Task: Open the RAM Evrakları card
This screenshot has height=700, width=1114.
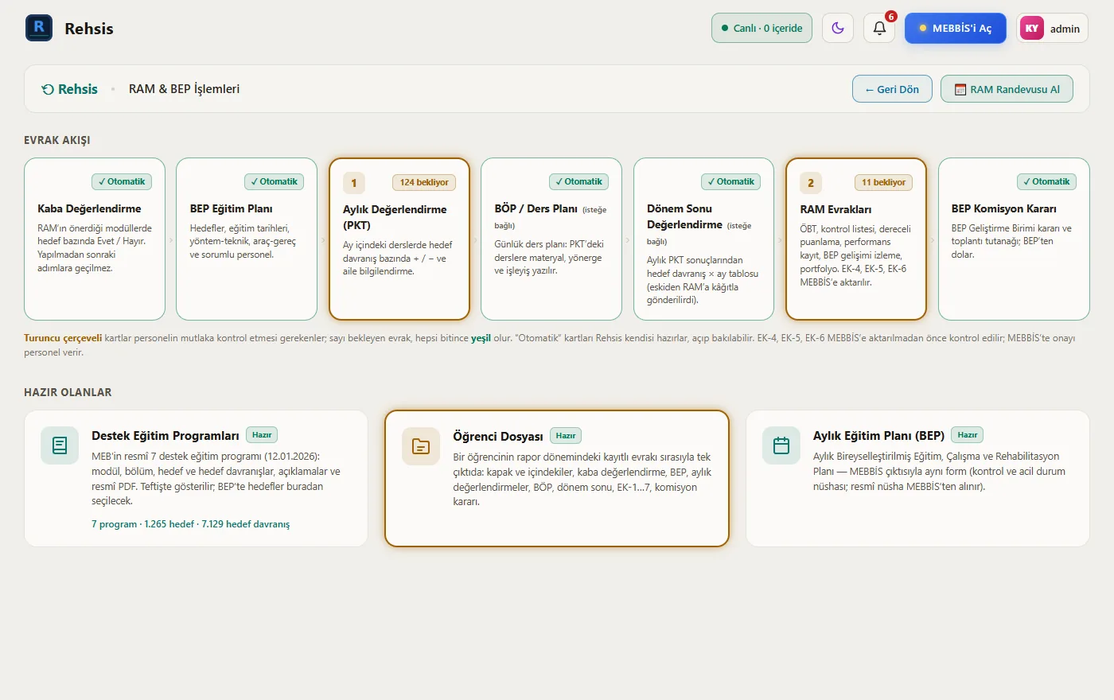Action: 856,239
